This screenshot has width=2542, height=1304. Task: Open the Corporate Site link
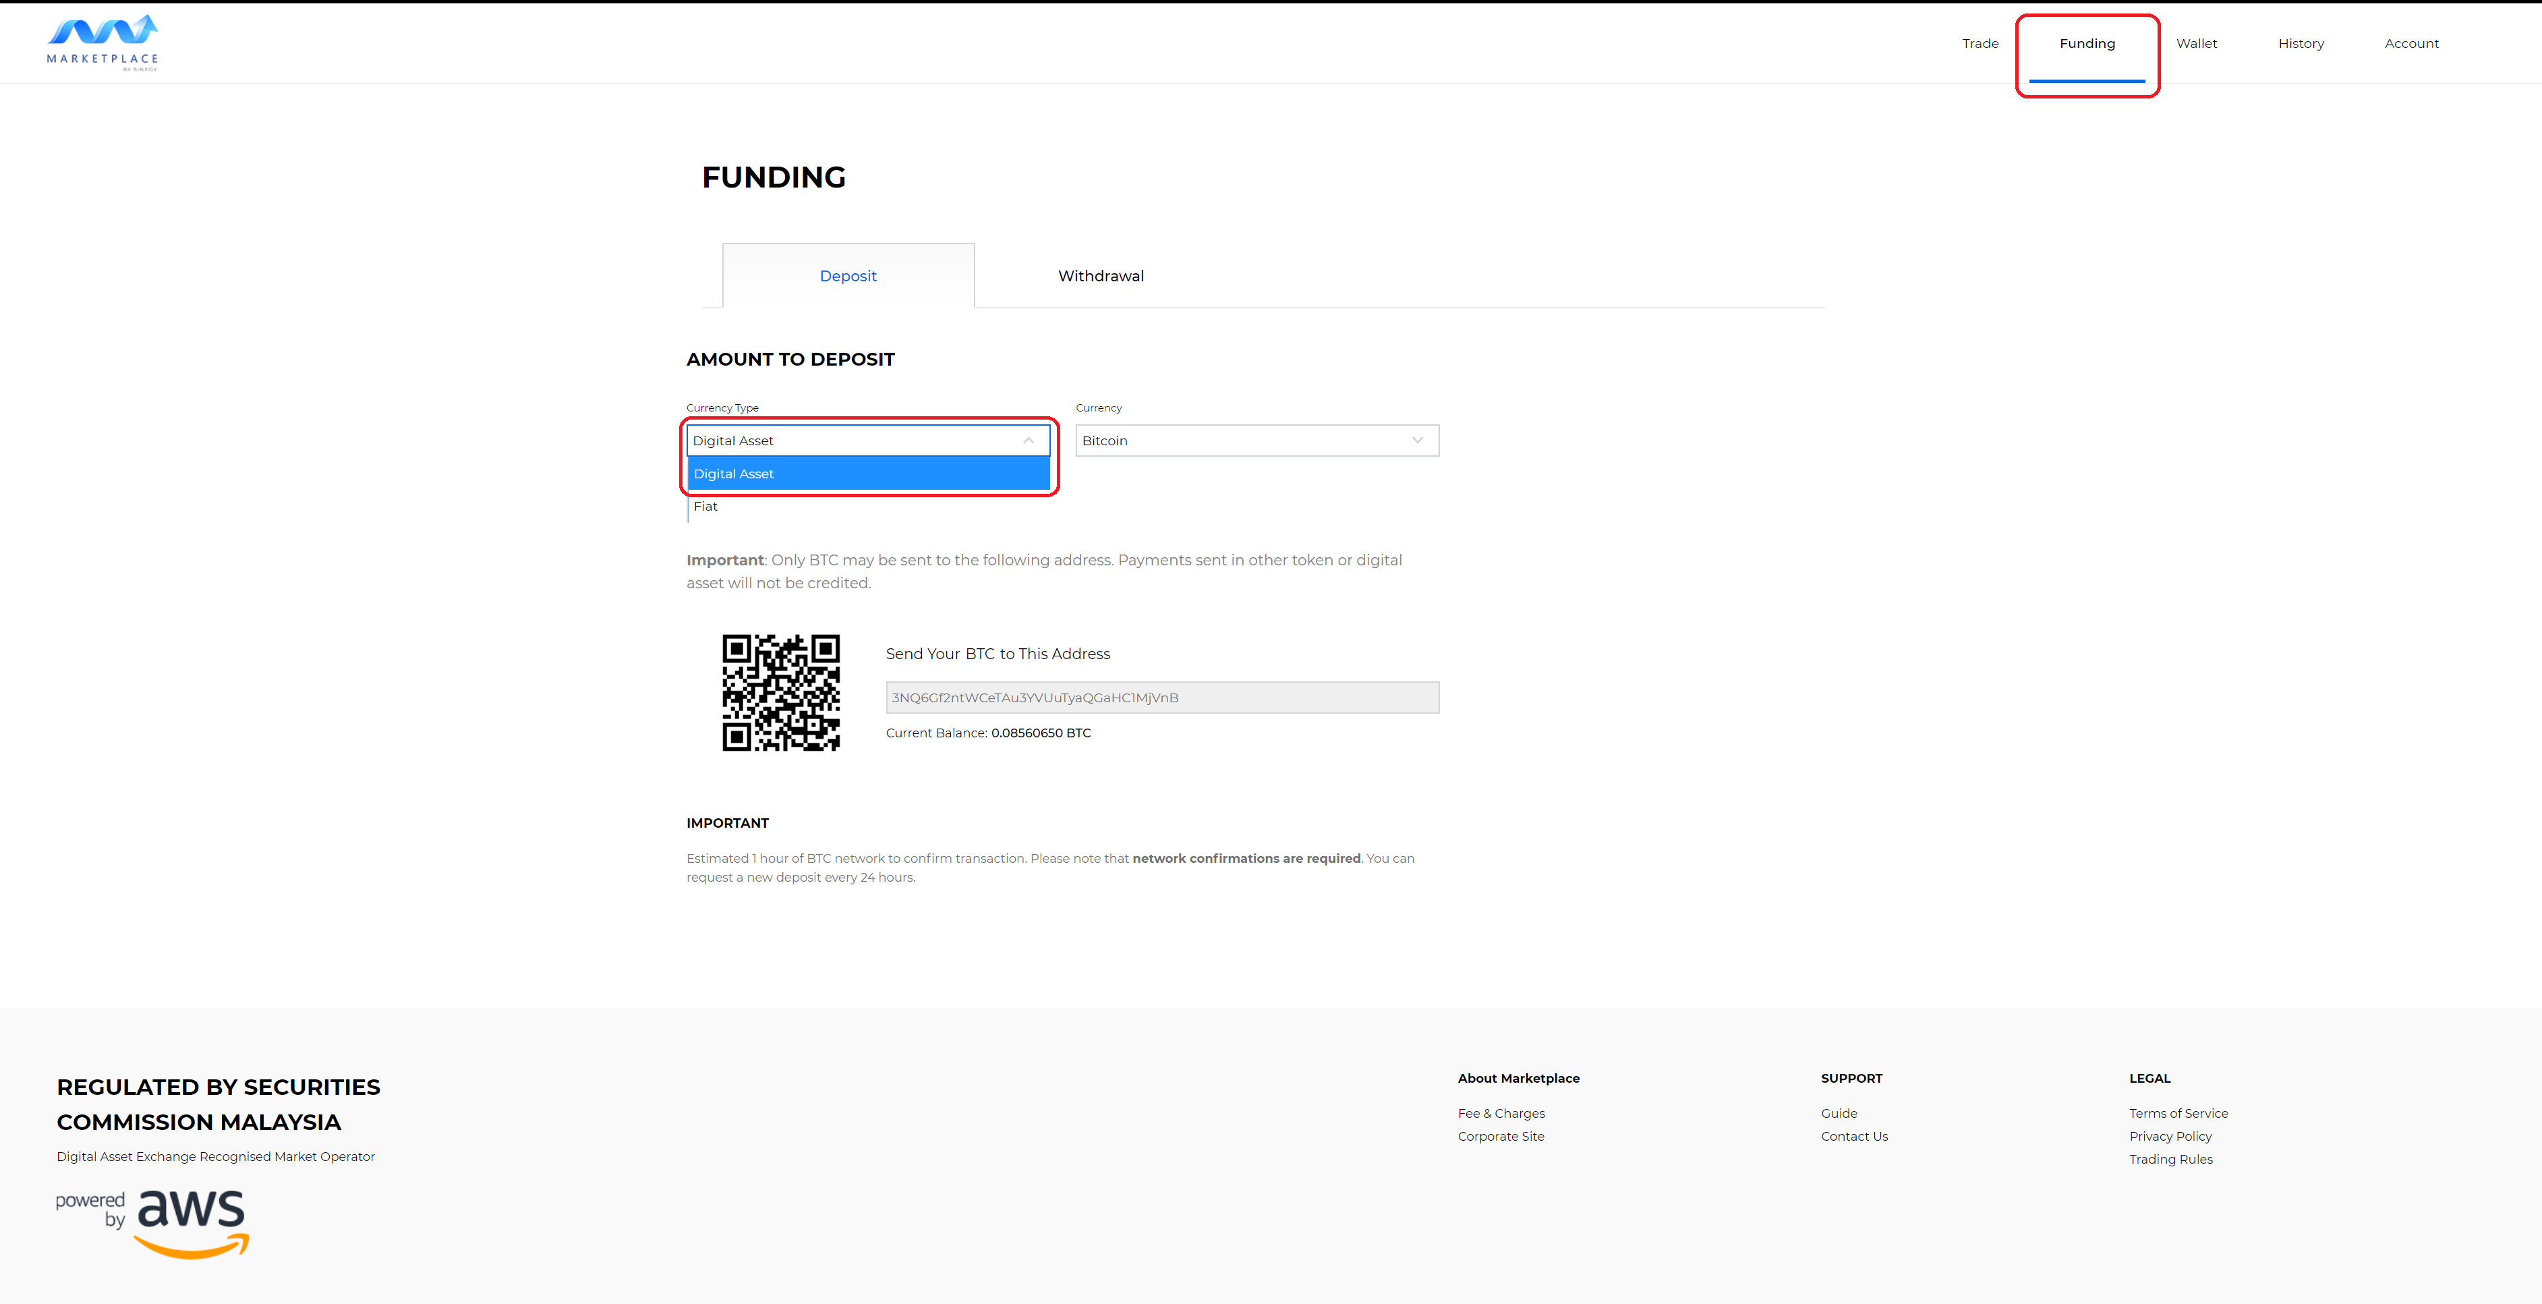[x=1501, y=1136]
